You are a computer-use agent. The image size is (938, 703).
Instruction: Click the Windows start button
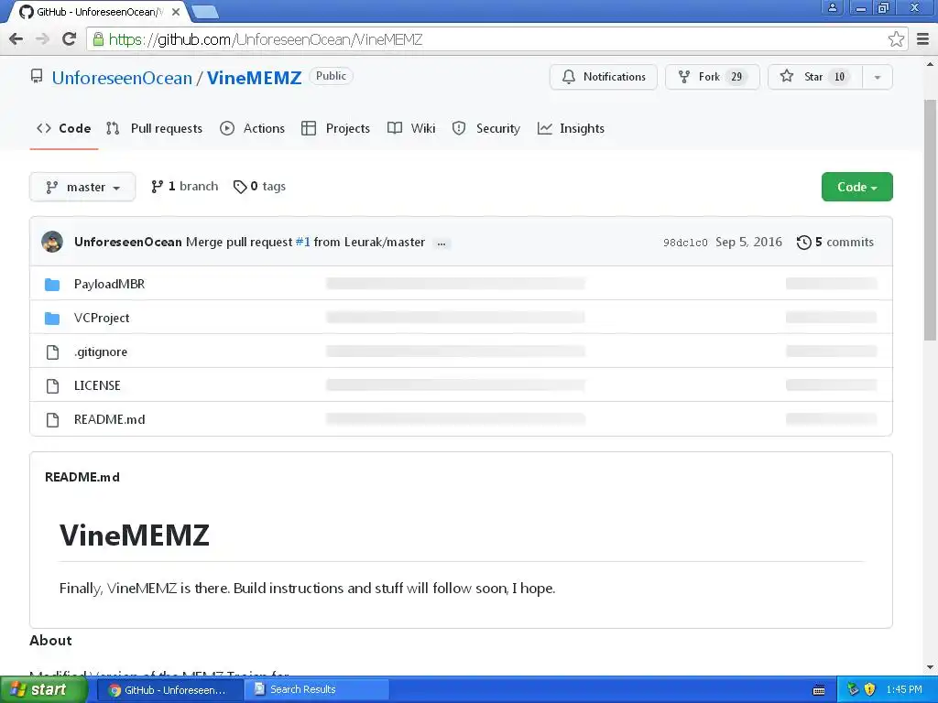coord(44,689)
